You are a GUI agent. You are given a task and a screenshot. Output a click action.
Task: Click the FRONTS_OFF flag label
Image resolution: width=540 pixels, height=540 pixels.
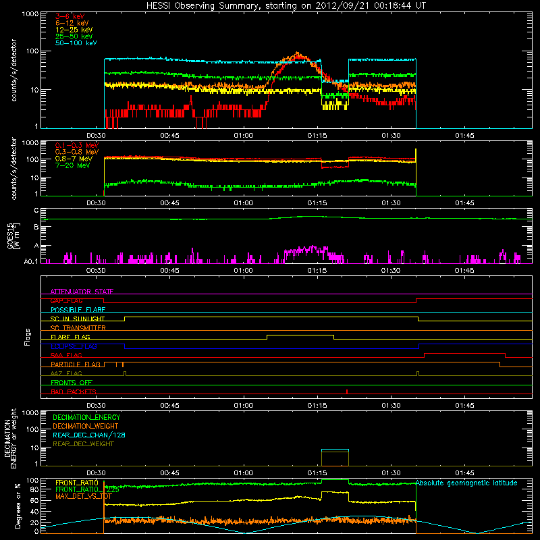coord(72,383)
